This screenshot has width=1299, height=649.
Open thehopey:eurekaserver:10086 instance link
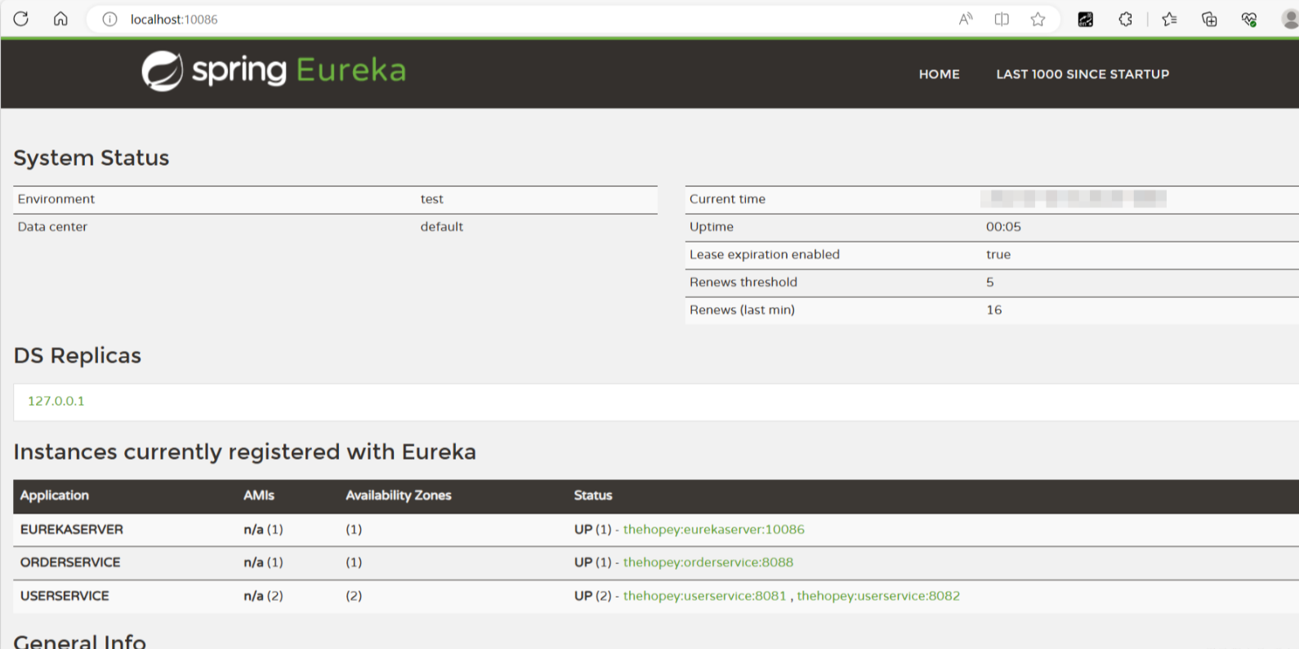713,529
